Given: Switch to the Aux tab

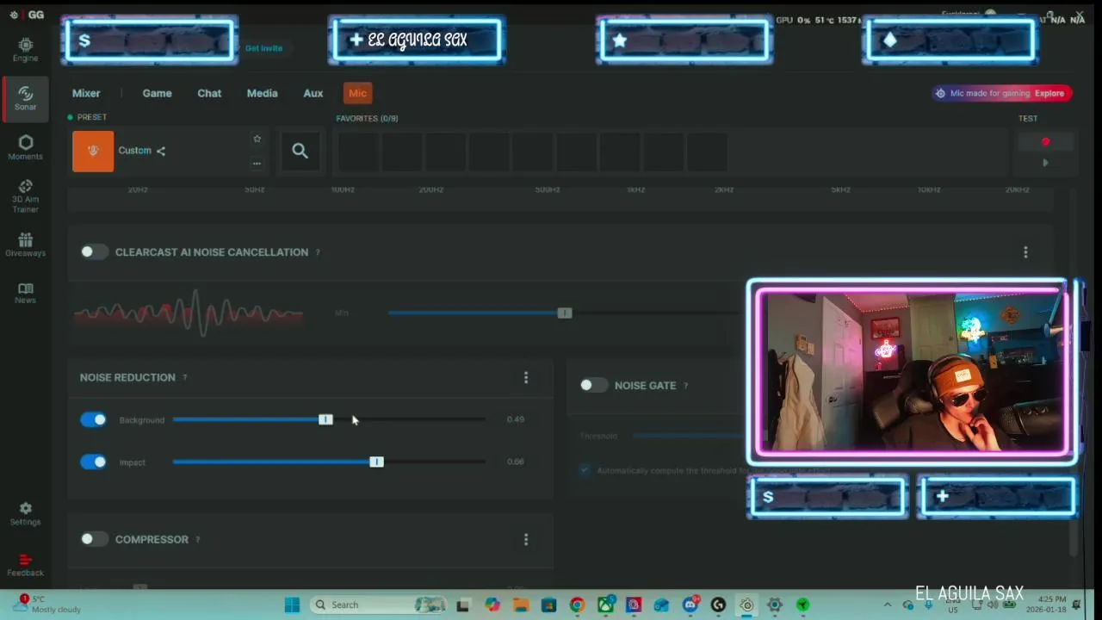Looking at the screenshot, I should point(313,93).
